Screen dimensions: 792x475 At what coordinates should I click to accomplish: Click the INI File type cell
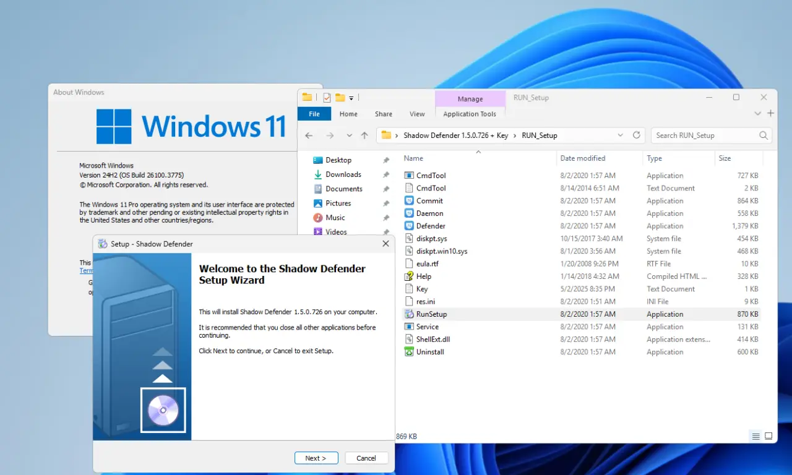658,302
